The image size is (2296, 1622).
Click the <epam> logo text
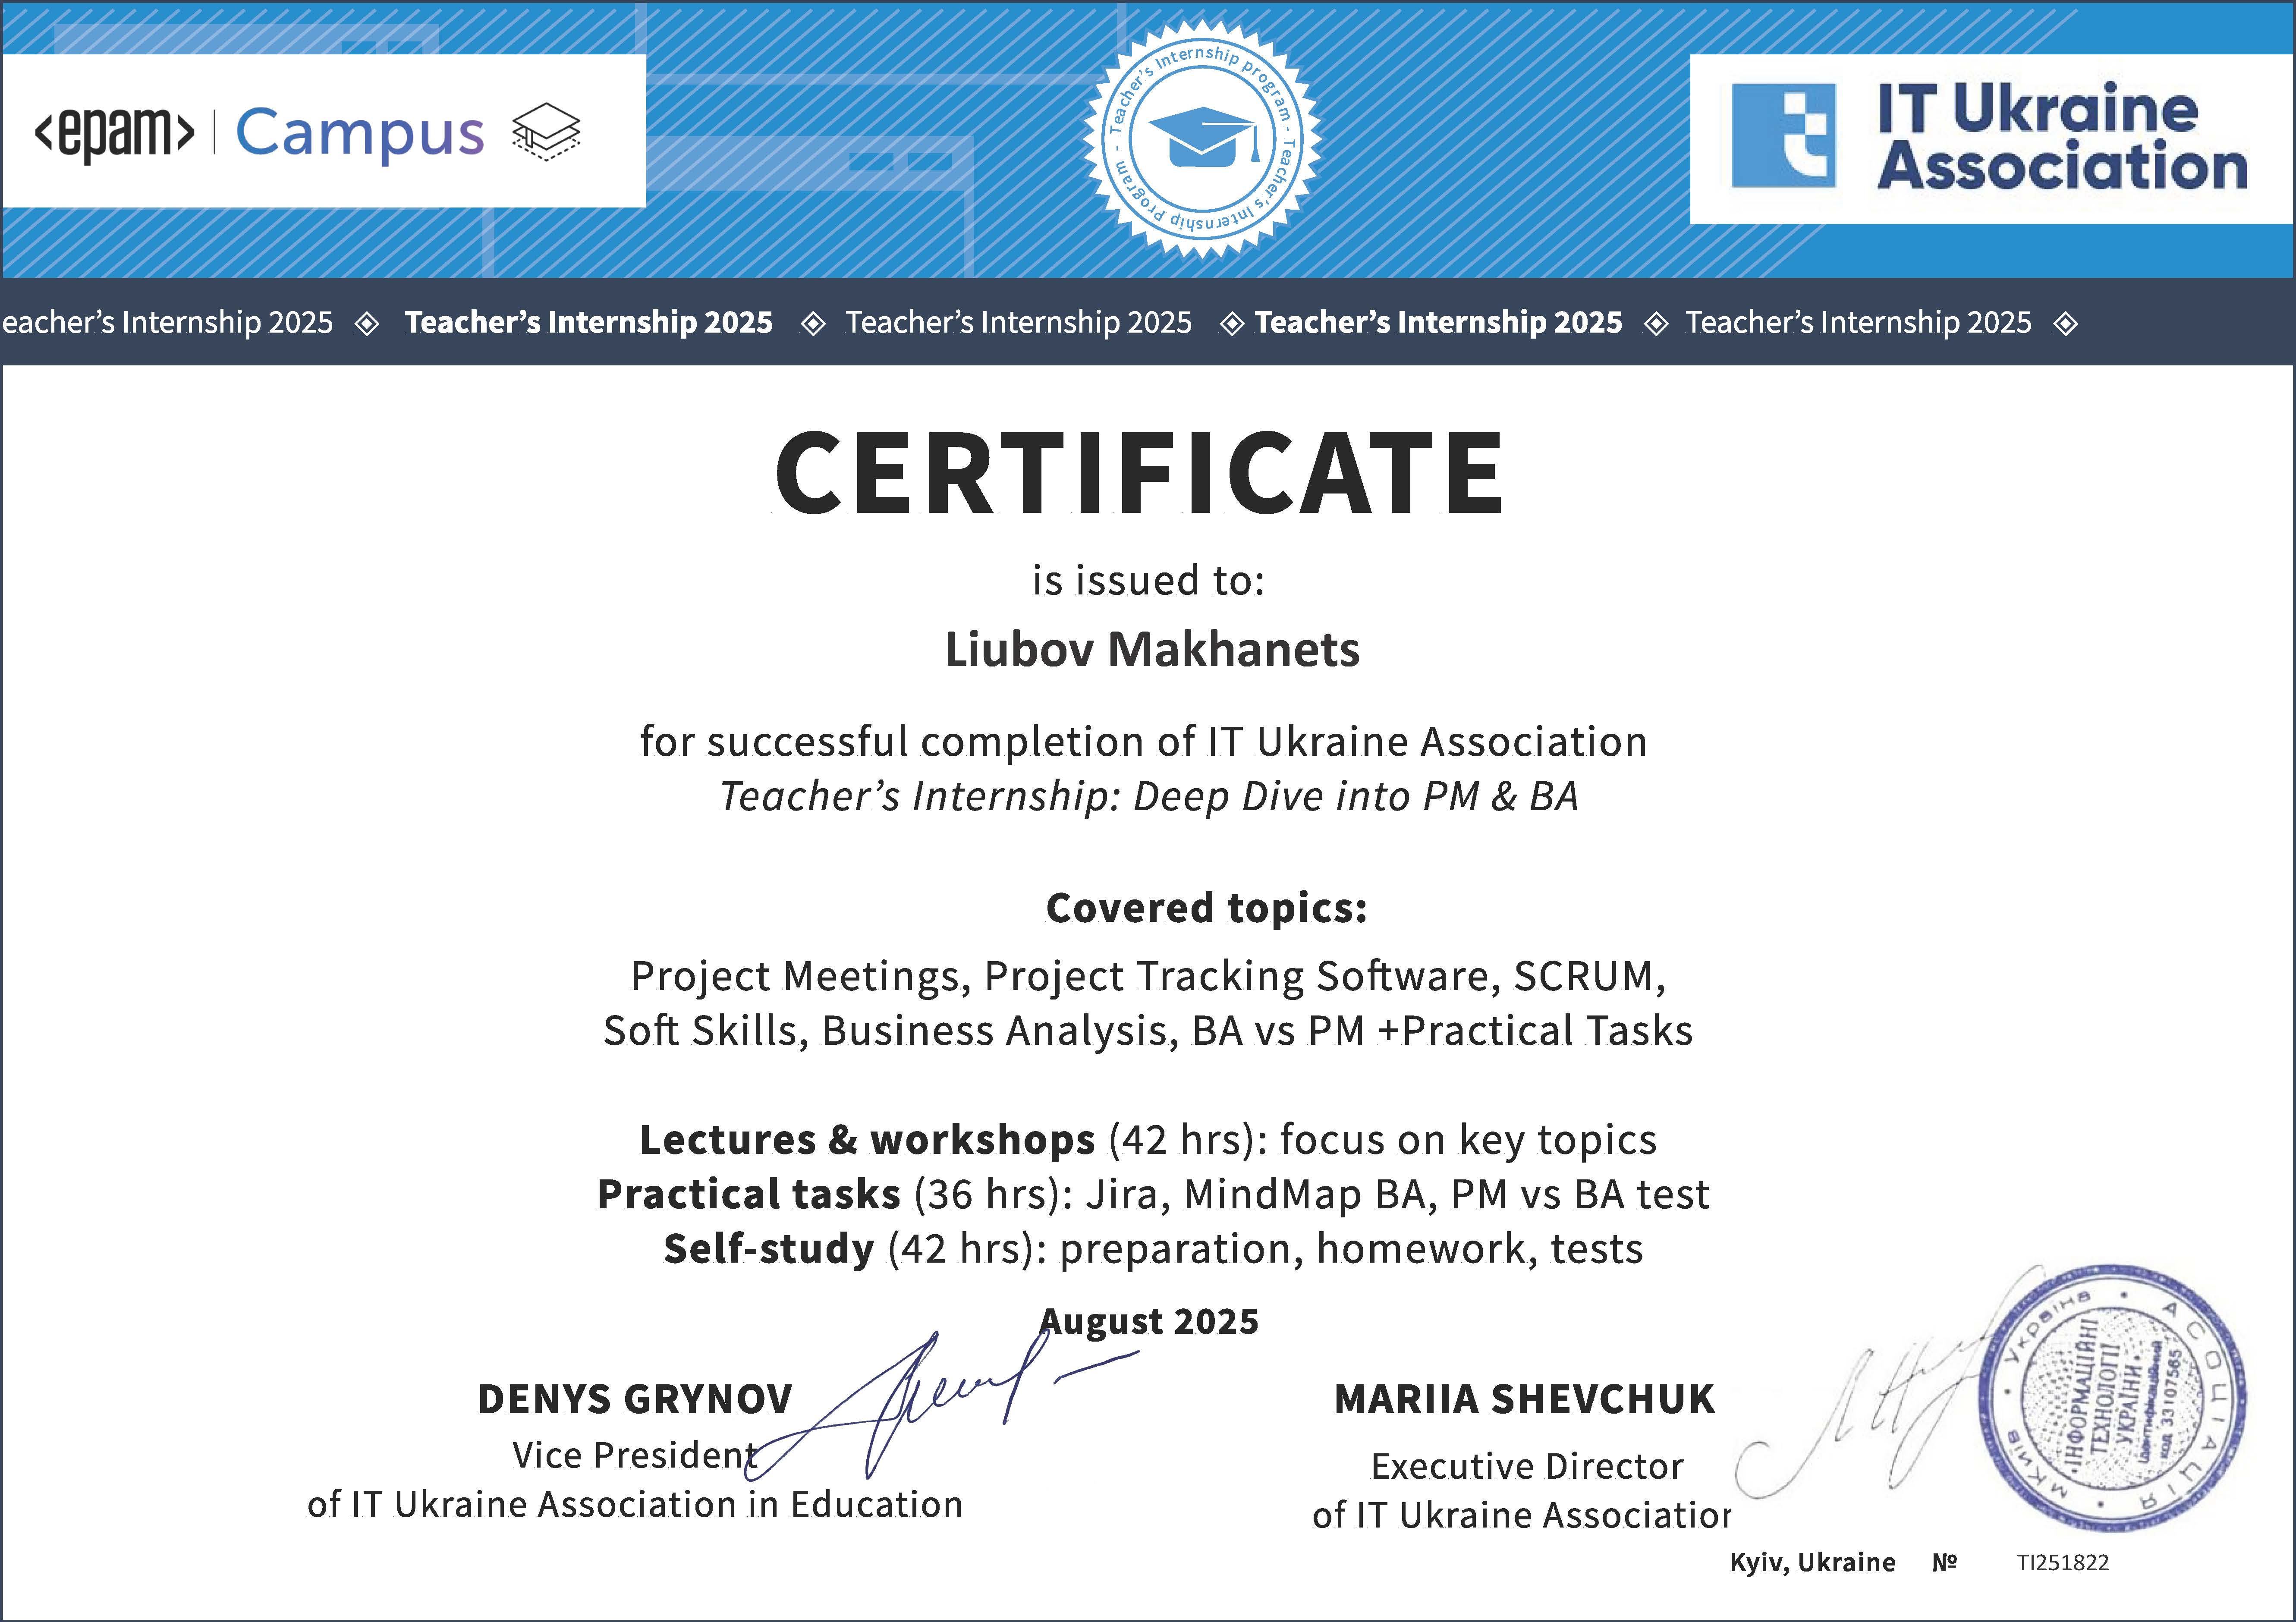coord(114,132)
